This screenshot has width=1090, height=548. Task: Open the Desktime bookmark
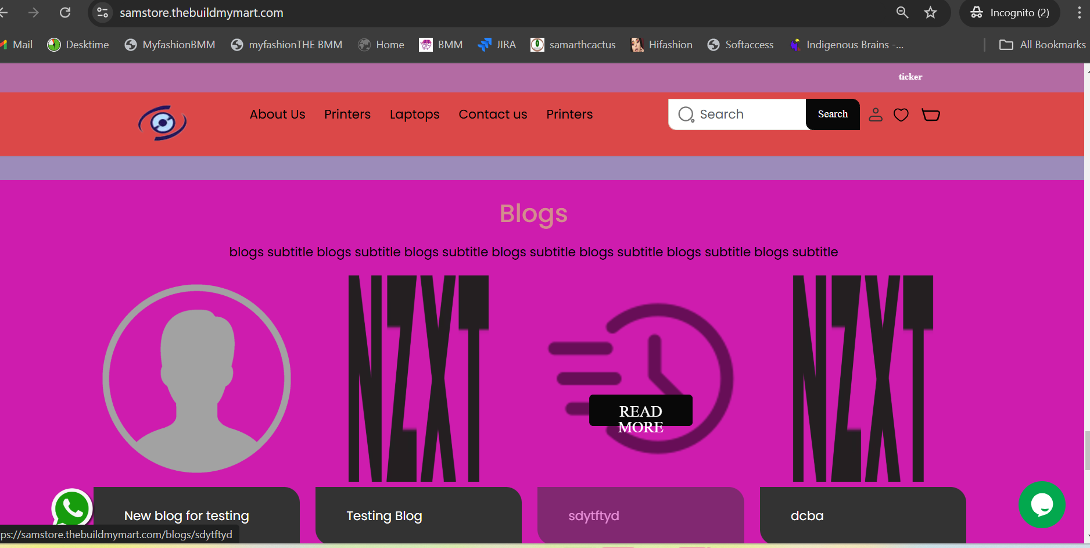78,45
